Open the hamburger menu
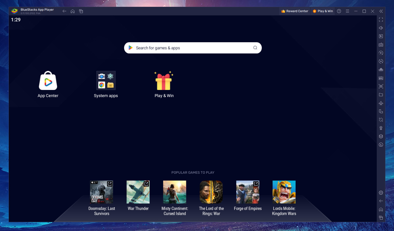Image resolution: width=394 pixels, height=231 pixels. tap(347, 11)
